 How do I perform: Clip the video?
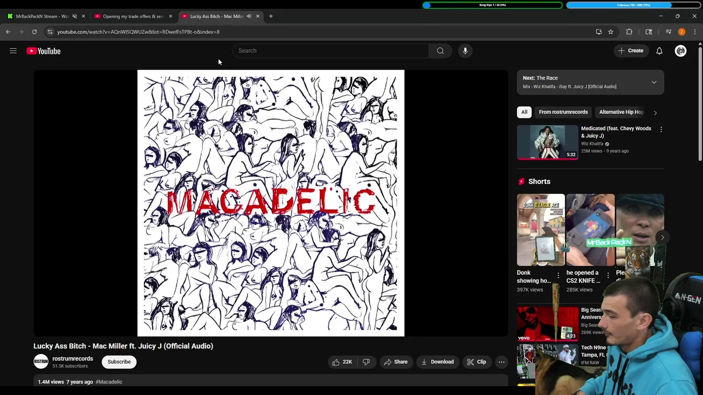click(476, 362)
